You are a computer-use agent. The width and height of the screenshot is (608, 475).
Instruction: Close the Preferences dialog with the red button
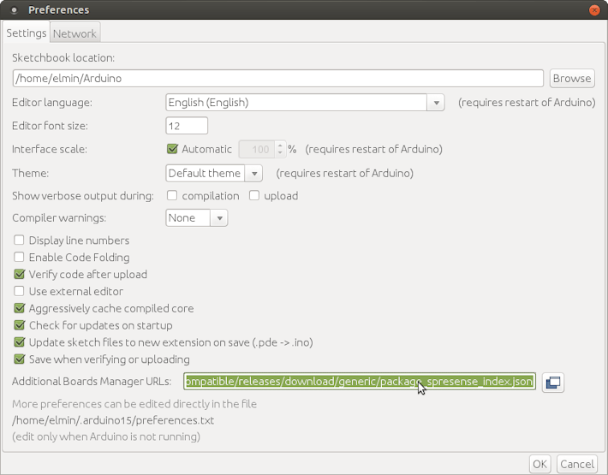click(x=594, y=10)
